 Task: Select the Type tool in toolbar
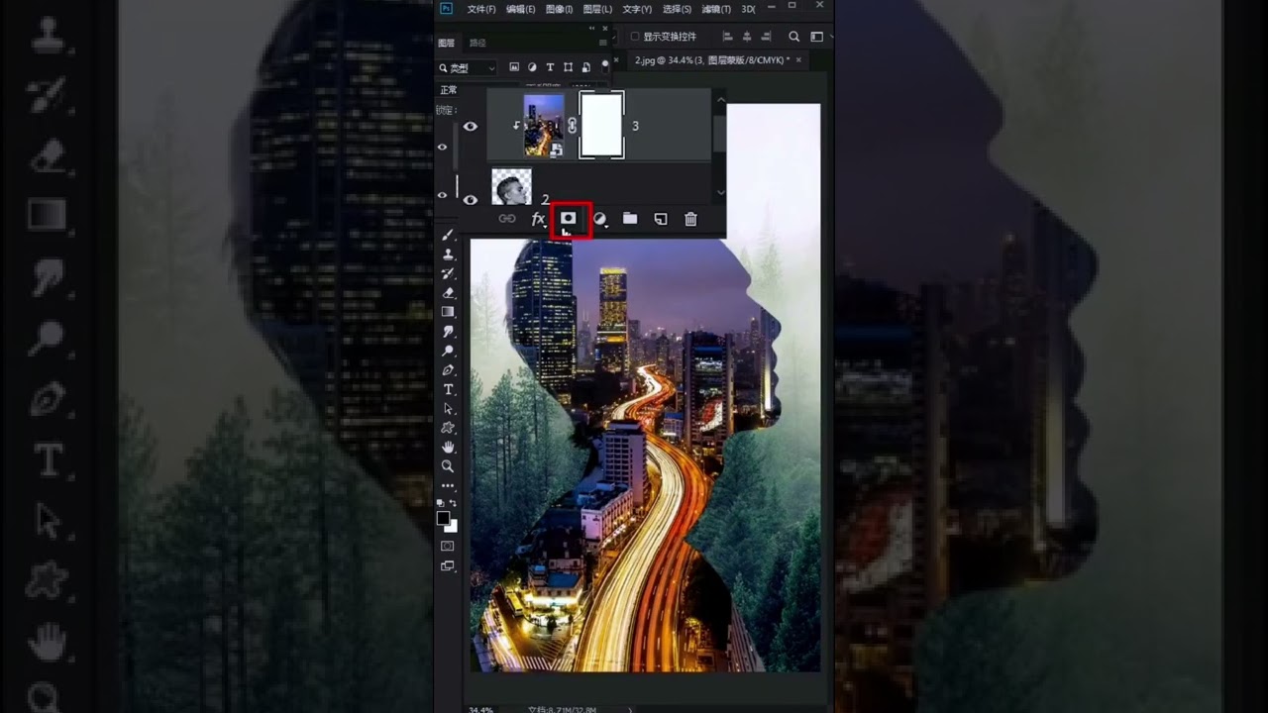448,389
